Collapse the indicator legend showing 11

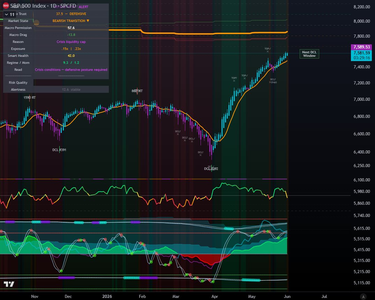coord(9,14)
